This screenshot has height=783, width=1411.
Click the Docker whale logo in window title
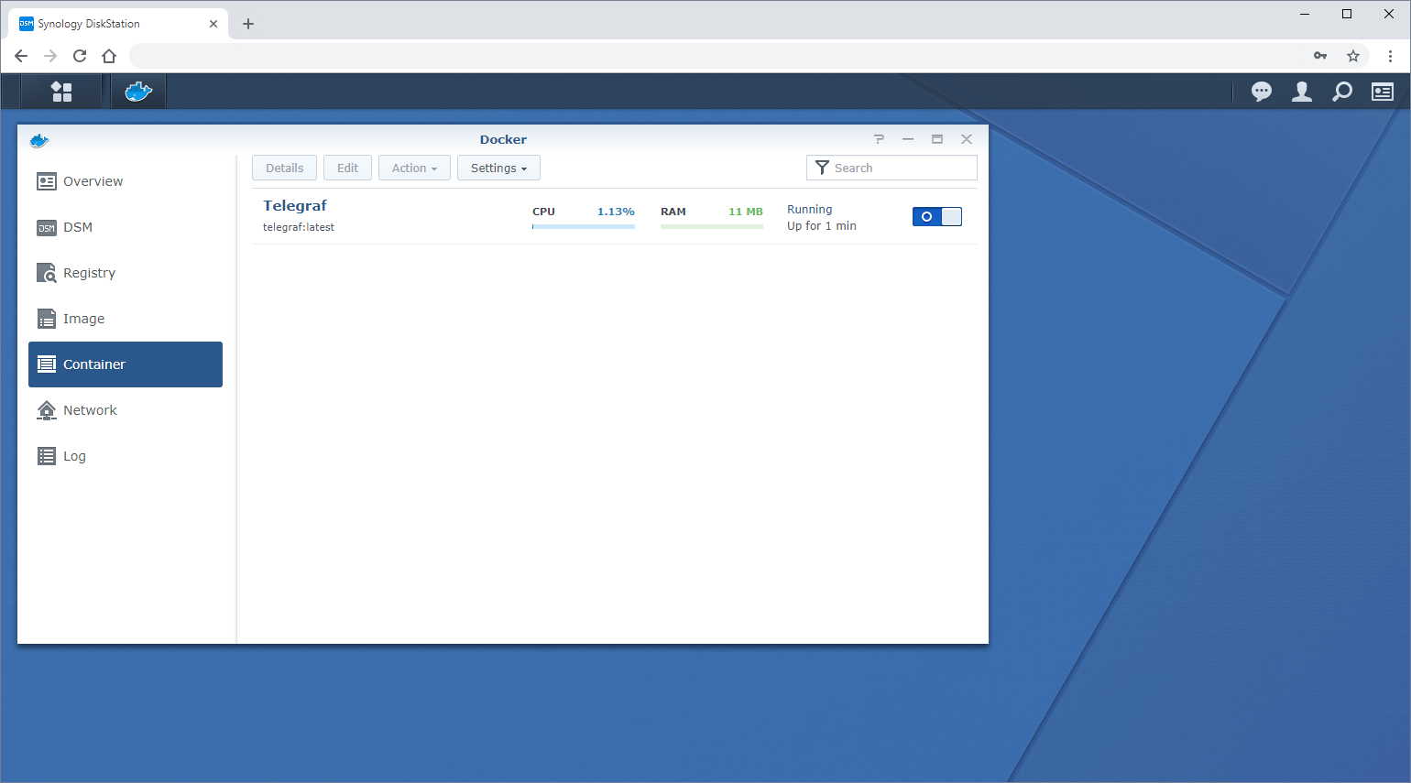[39, 140]
